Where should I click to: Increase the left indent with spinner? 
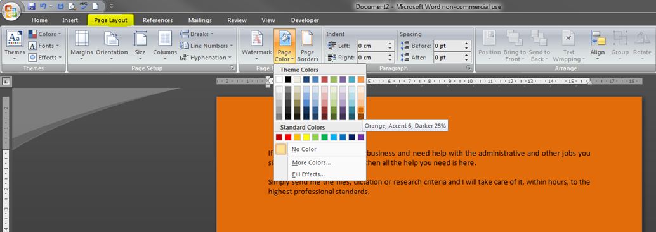tap(391, 44)
